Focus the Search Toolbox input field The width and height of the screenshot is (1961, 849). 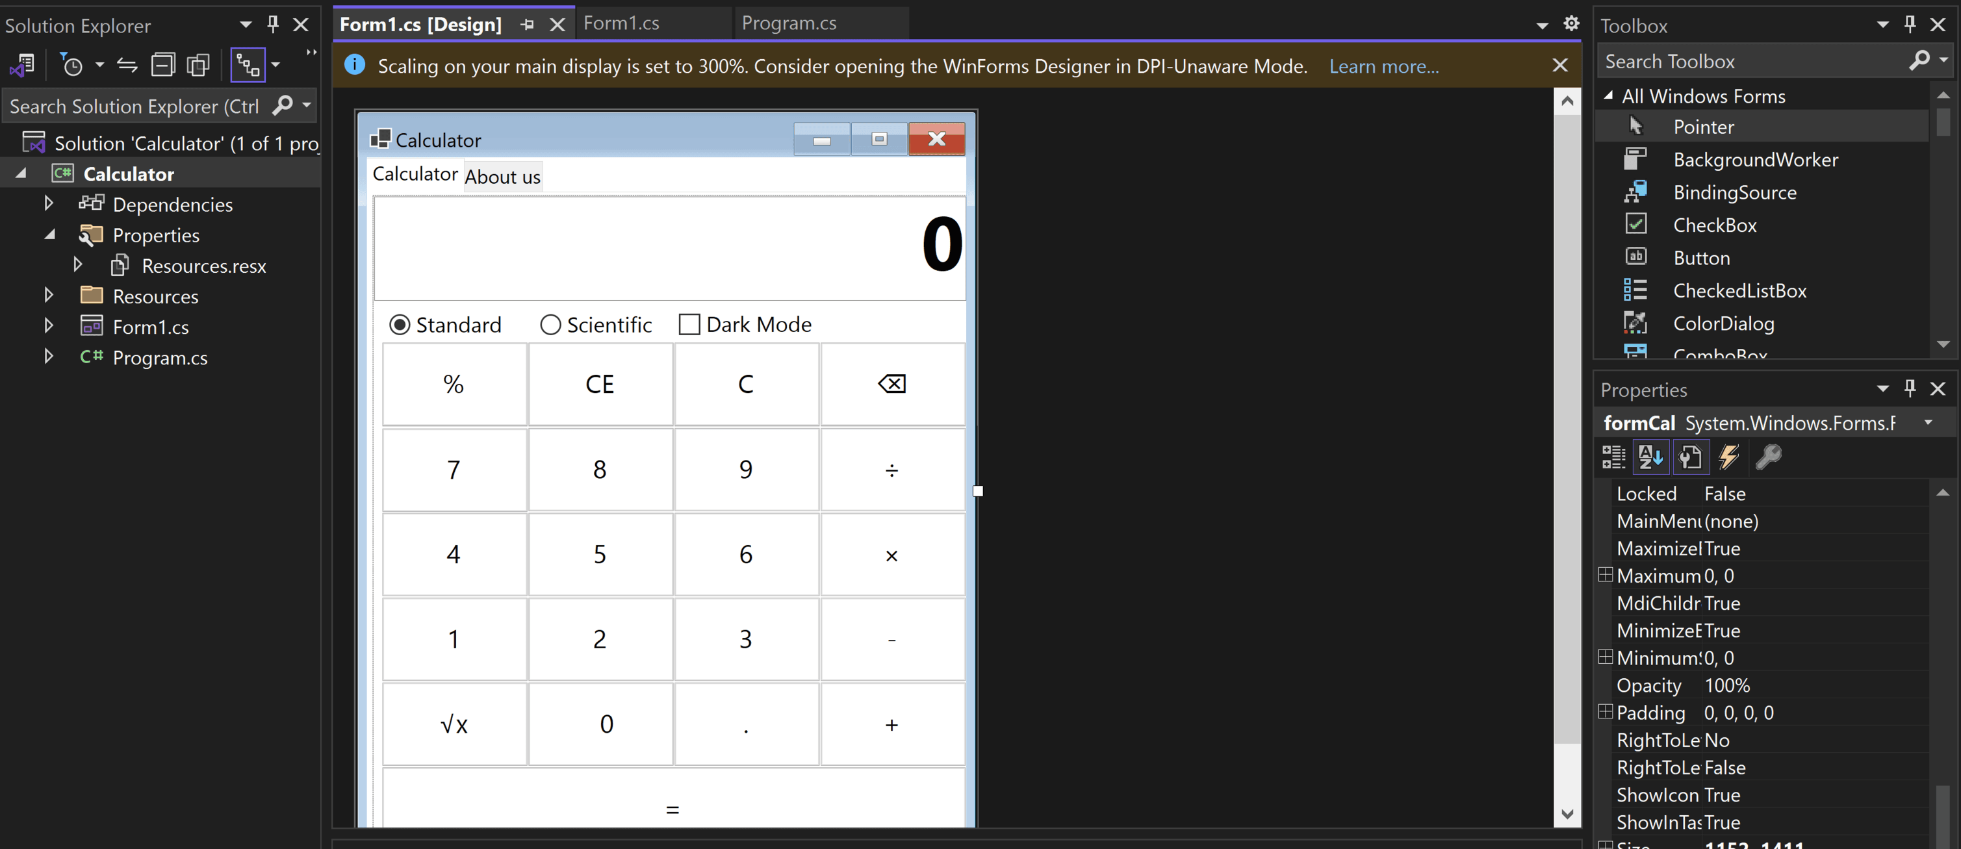pos(1751,61)
